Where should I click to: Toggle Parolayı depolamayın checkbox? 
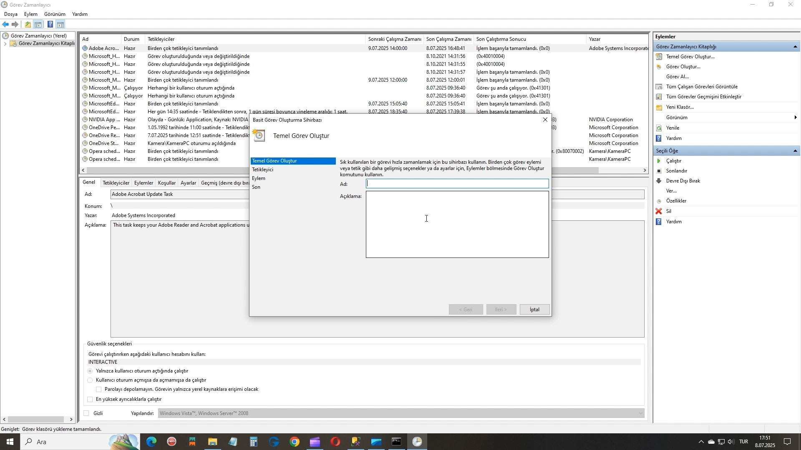(x=99, y=389)
